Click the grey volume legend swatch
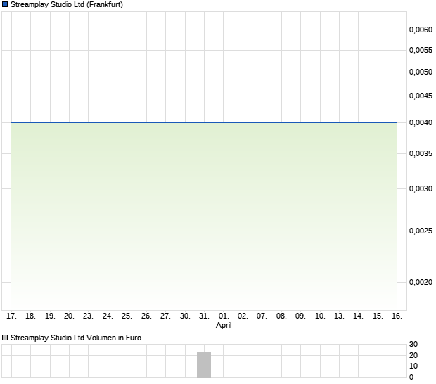Screen dimensions: 436x384 5,338
